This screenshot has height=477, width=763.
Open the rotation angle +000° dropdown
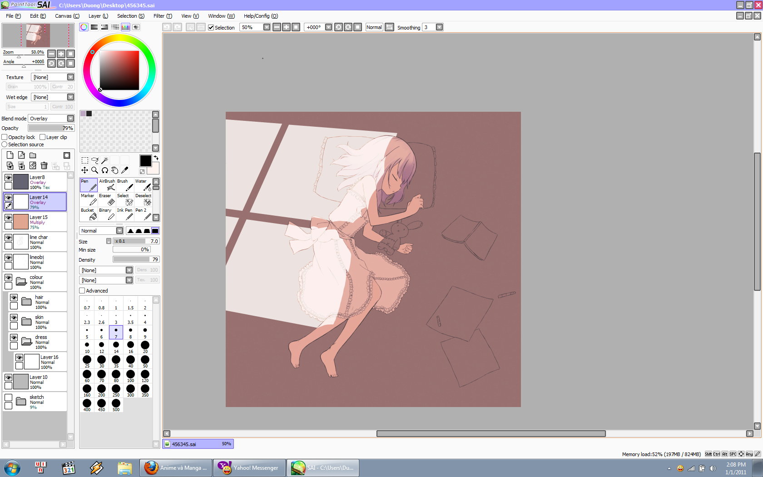[x=328, y=27]
